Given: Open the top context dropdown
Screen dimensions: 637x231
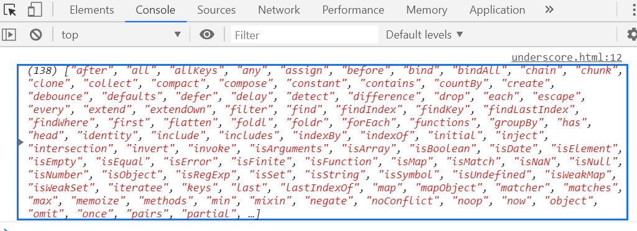Looking at the screenshot, I should coord(121,35).
